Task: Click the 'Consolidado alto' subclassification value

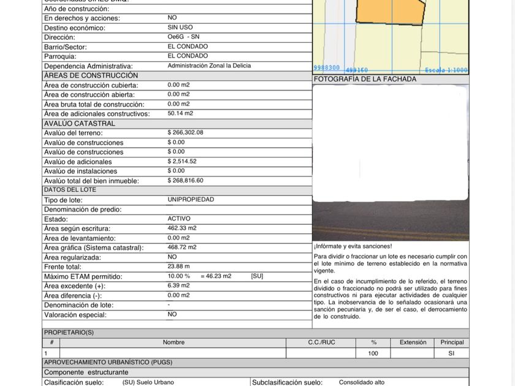Action: point(362,382)
